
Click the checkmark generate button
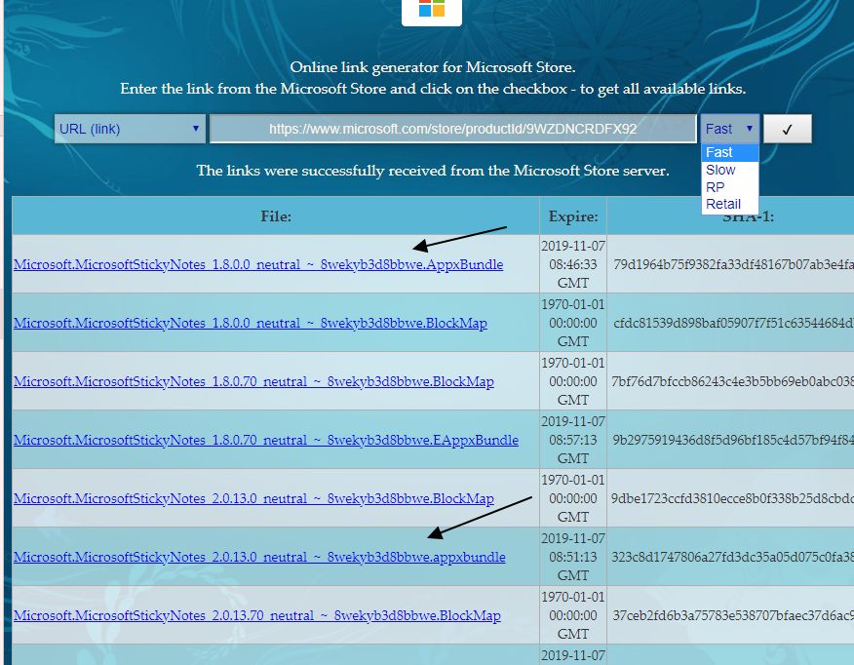coord(787,129)
